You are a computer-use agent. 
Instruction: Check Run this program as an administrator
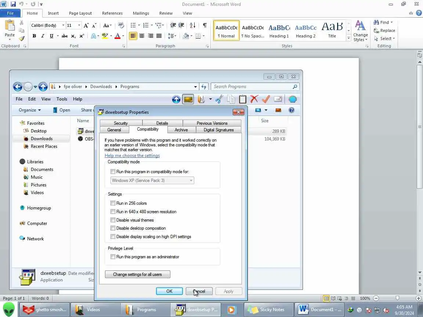(113, 256)
